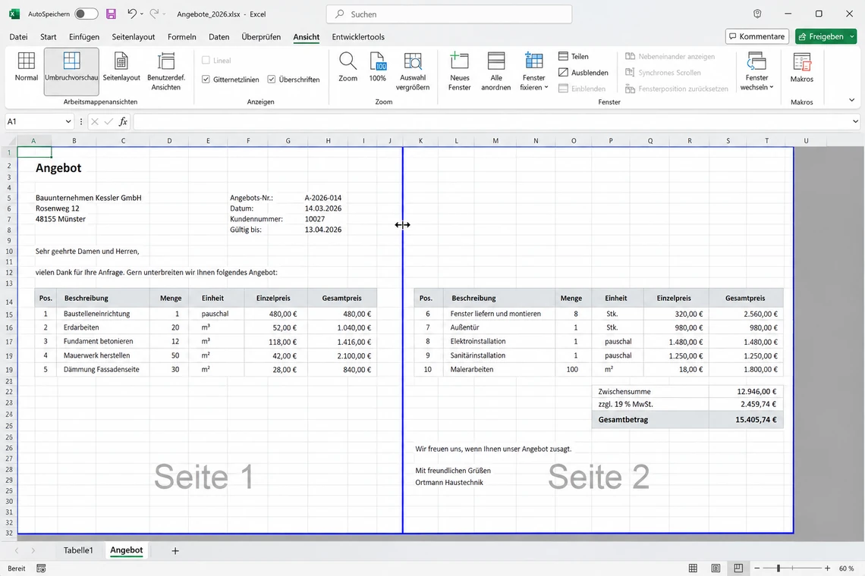Open the Zoom dialog
Image resolution: width=865 pixels, height=576 pixels.
[348, 67]
